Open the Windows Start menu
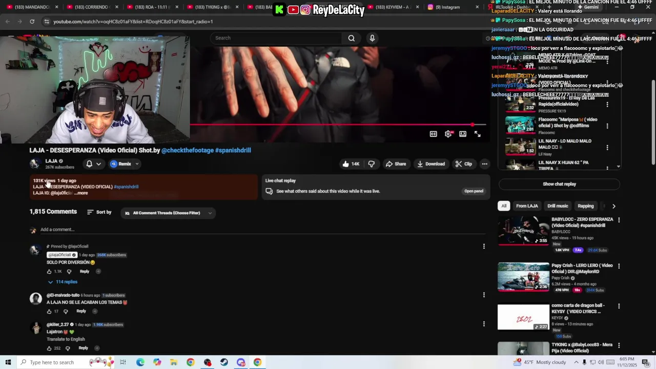The image size is (656, 369). (x=8, y=362)
